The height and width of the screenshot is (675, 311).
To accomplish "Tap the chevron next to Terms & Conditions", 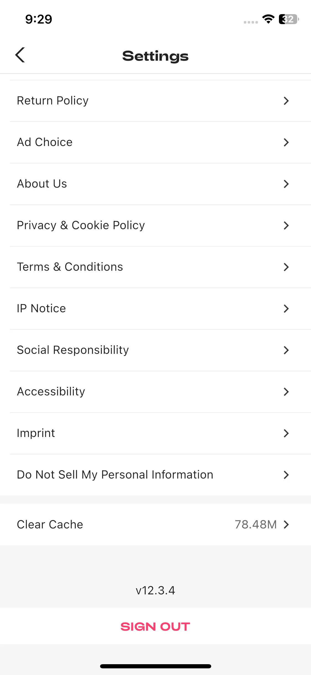I will click(x=286, y=267).
